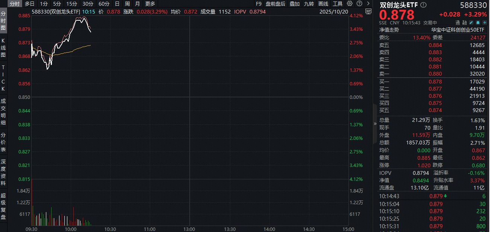Click 买一 price 0.878
490x232 pixels.
coord(435,82)
